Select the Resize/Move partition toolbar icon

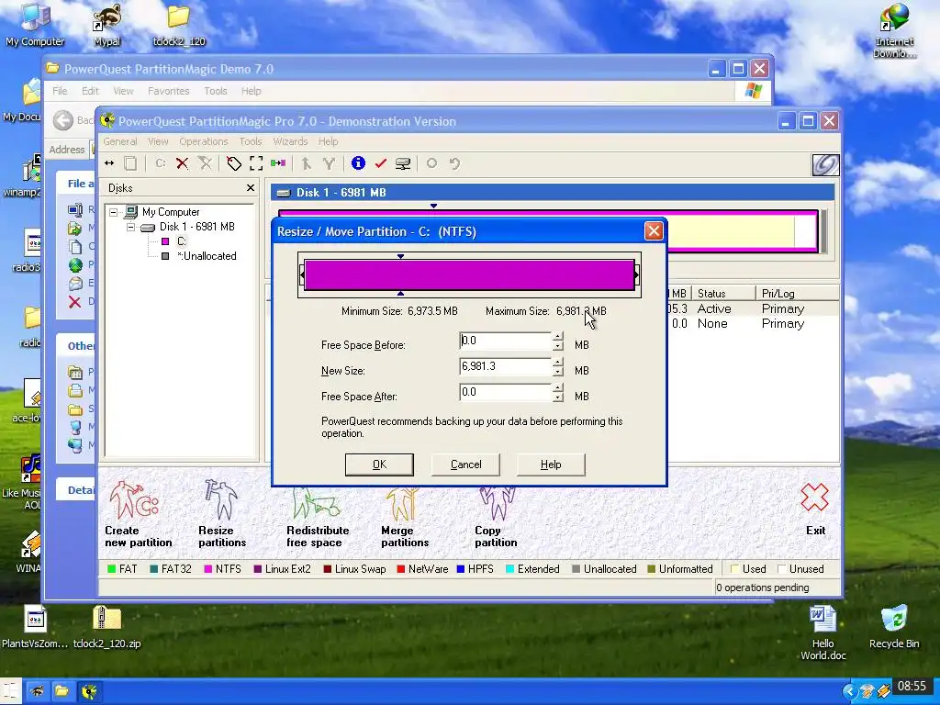109,163
